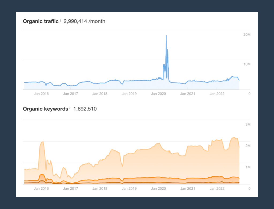Click Jan 2022 on the Organic traffic axis
The width and height of the screenshot is (274, 209).
[217, 94]
